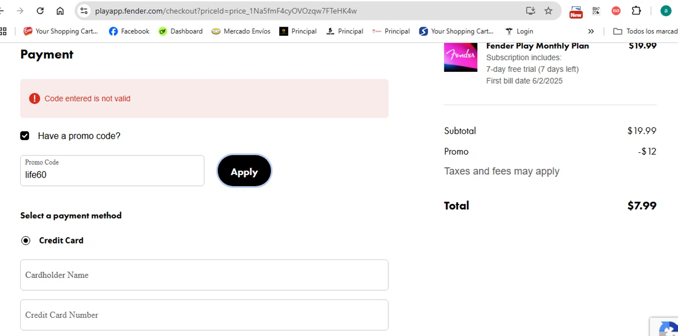Uncheck Have a promo code checkbox
Screen dimensions: 678x336
pyautogui.click(x=24, y=136)
